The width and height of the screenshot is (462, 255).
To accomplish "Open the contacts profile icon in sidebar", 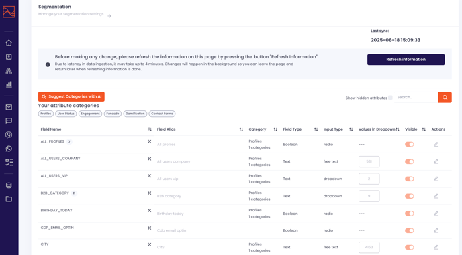I will click(x=9, y=57).
